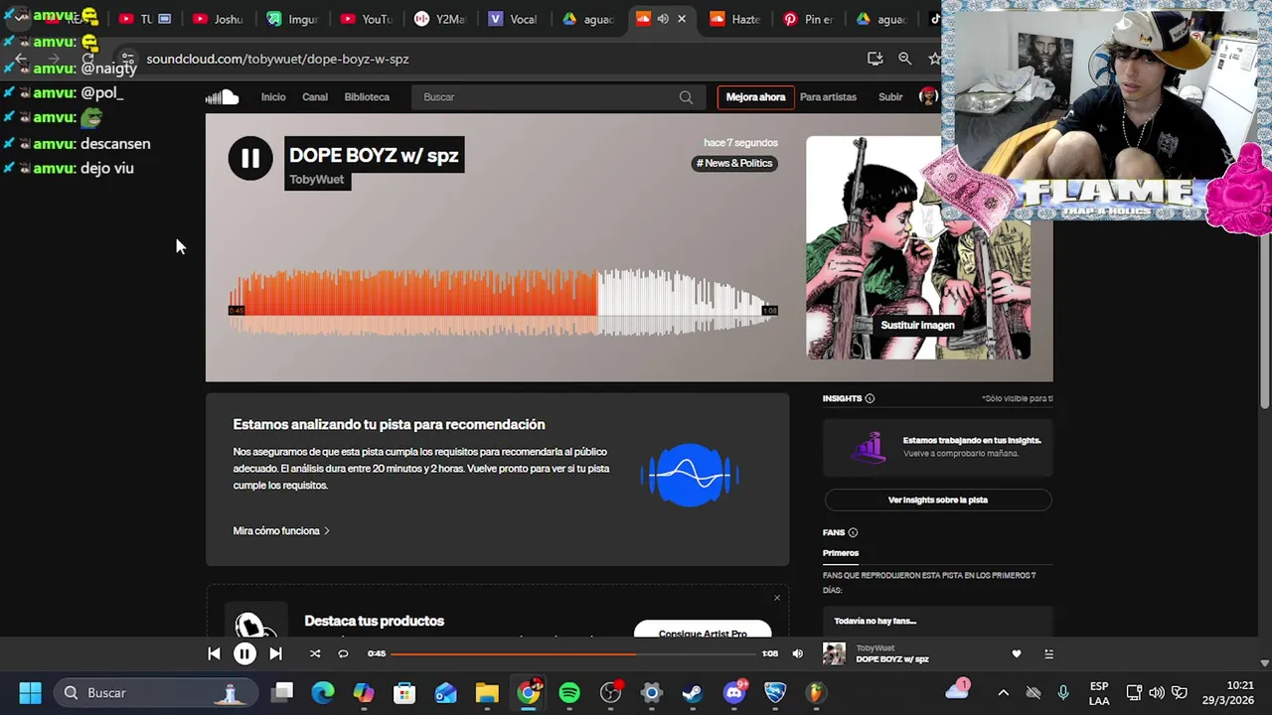Viewport: 1272px width, 715px height.
Task: Dismiss the Destaca tus productos banner
Action: pyautogui.click(x=777, y=598)
